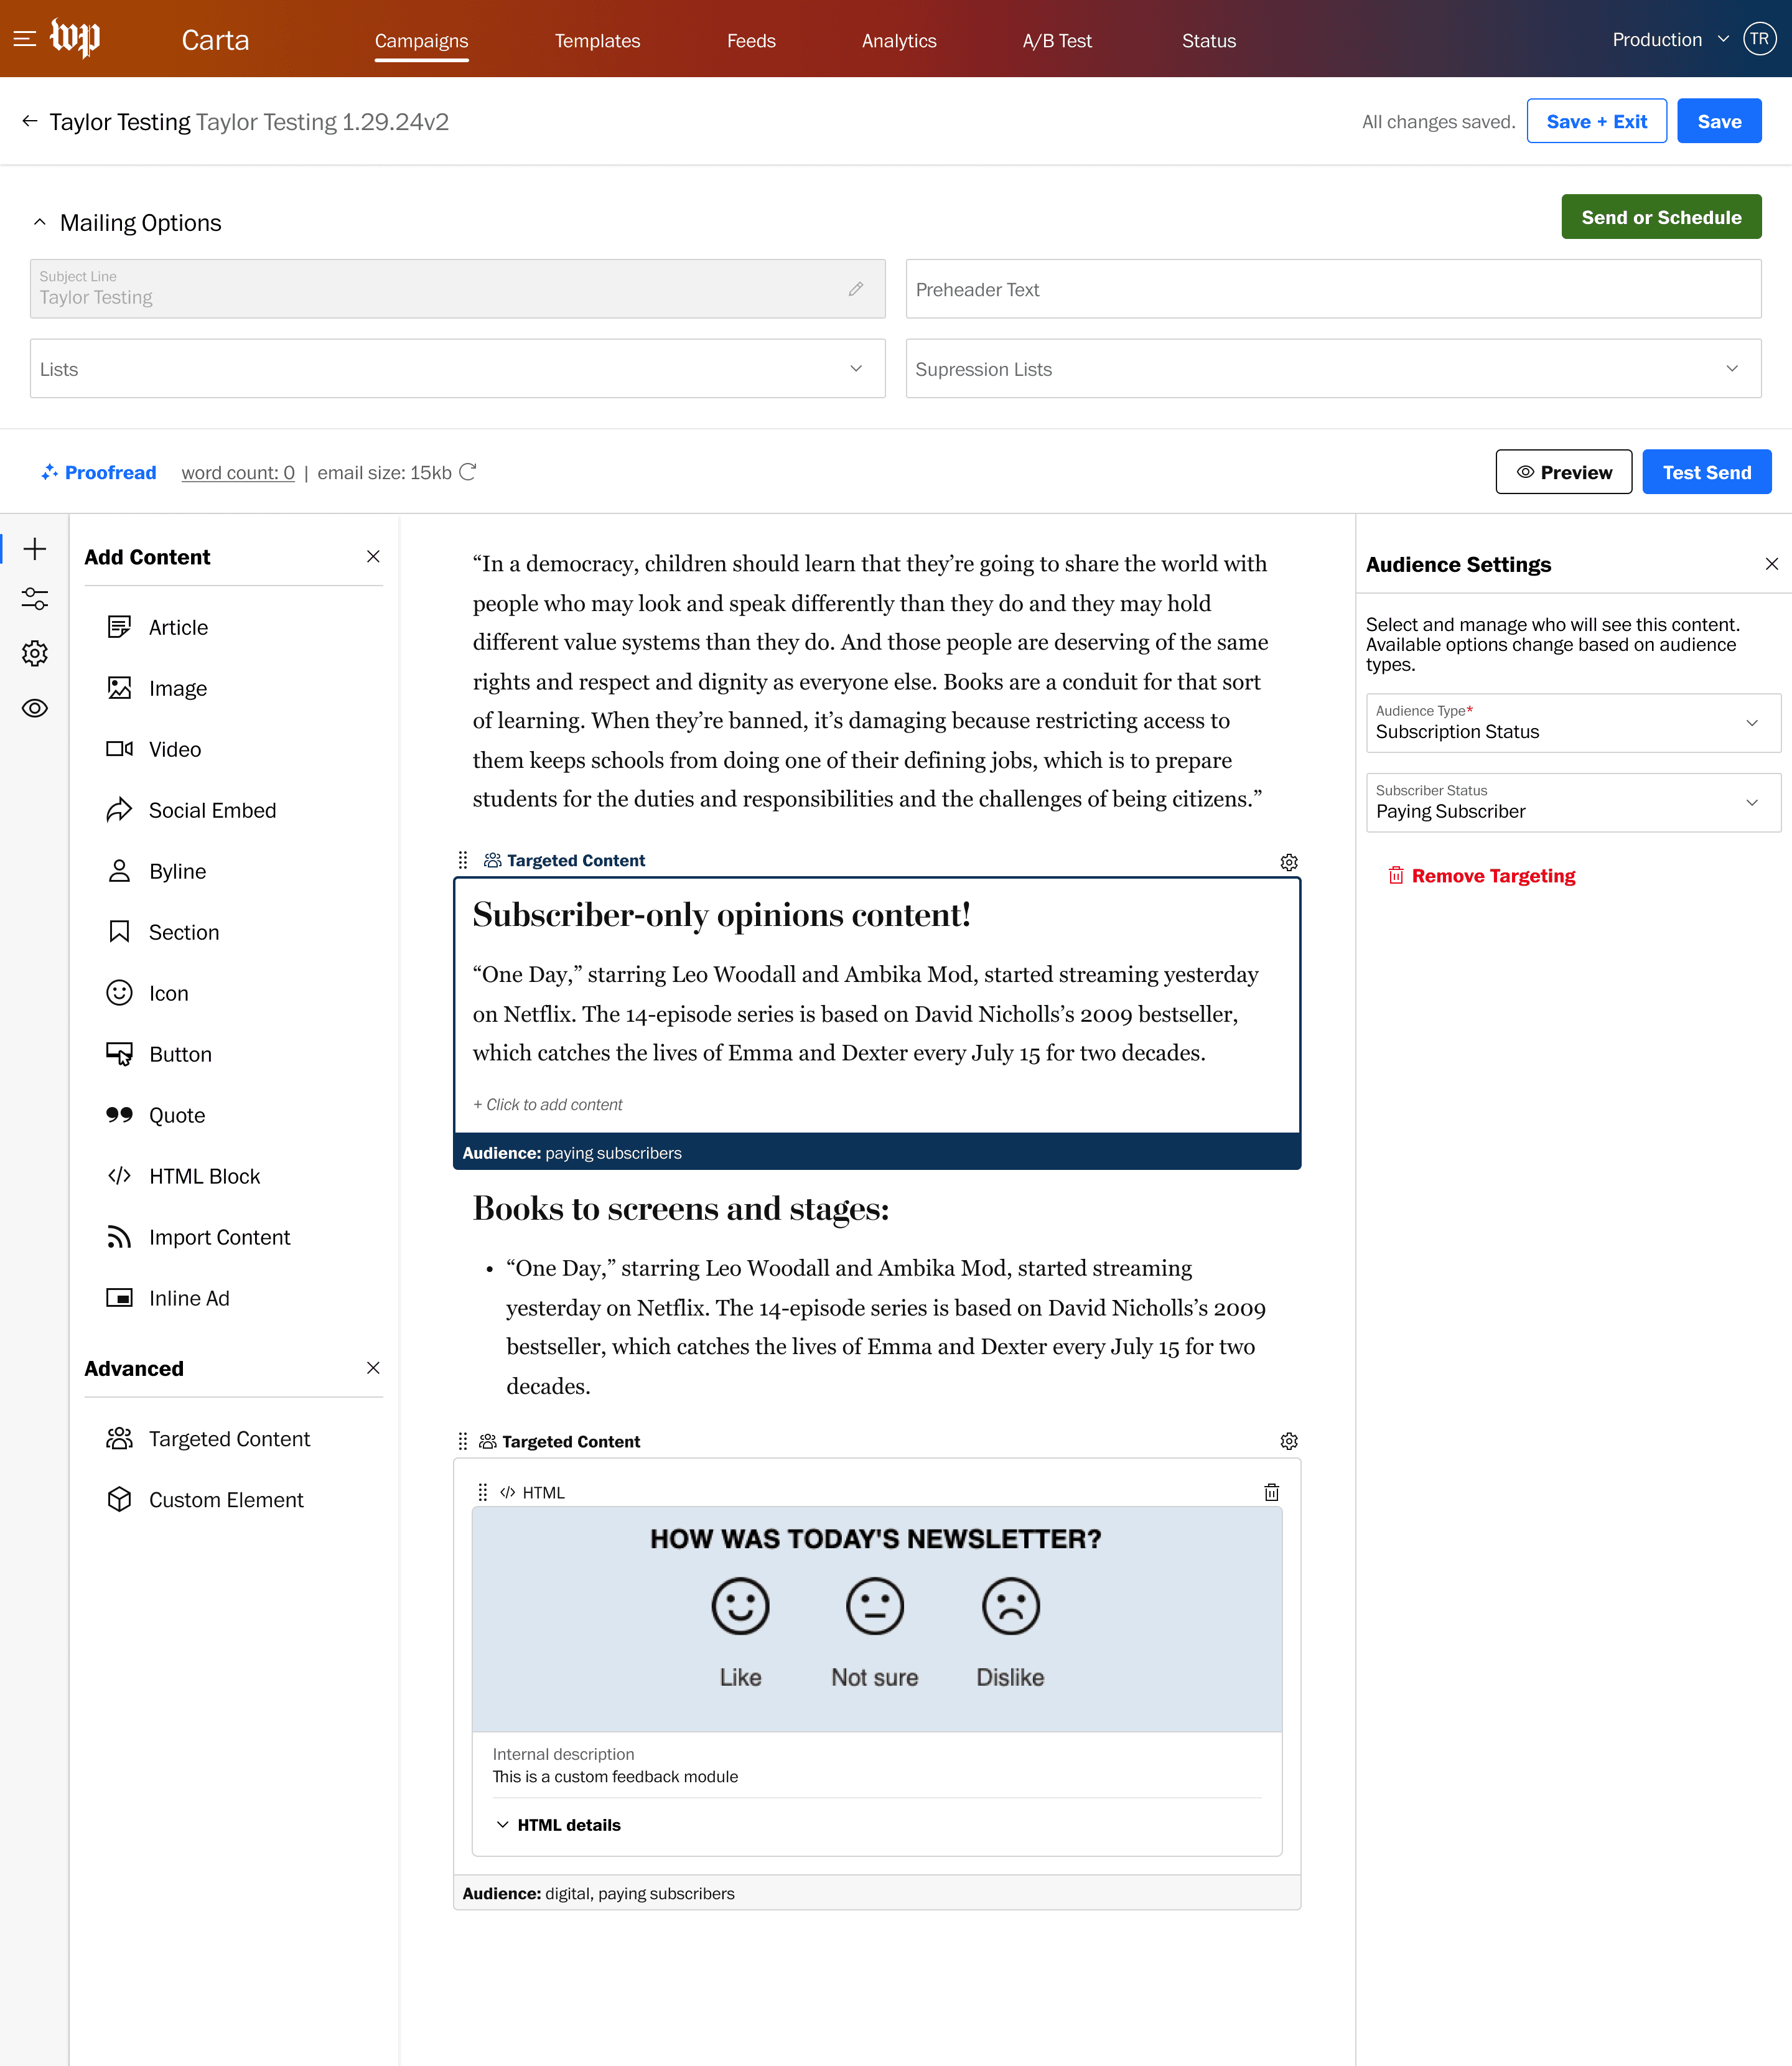
Task: Click the Like smiley face
Action: tap(740, 1606)
